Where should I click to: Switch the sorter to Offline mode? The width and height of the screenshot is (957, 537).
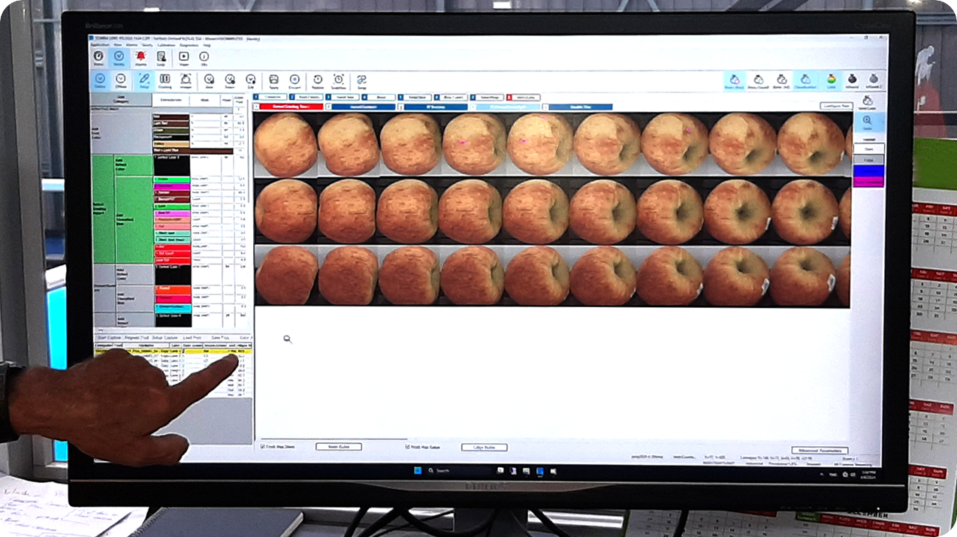pyautogui.click(x=120, y=80)
